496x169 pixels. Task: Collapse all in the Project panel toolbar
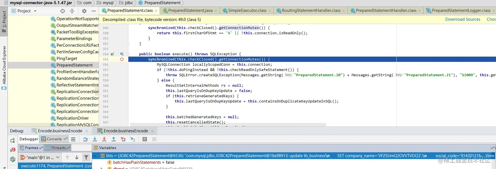tap(72, 11)
